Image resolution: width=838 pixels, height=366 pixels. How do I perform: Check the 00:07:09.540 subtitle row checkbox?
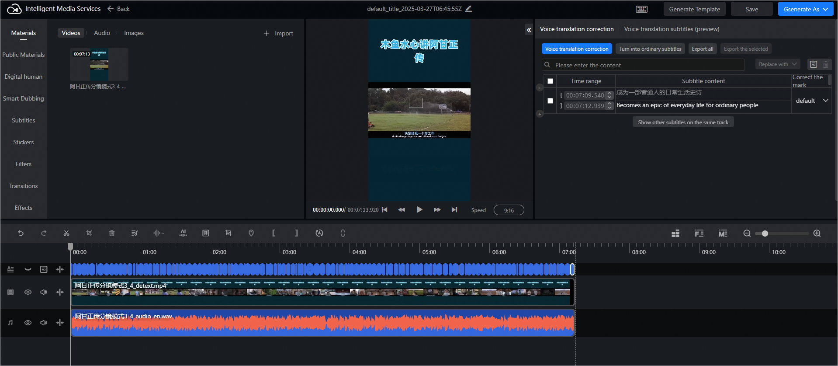(550, 101)
